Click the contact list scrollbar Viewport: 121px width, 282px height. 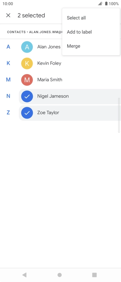(119, 115)
